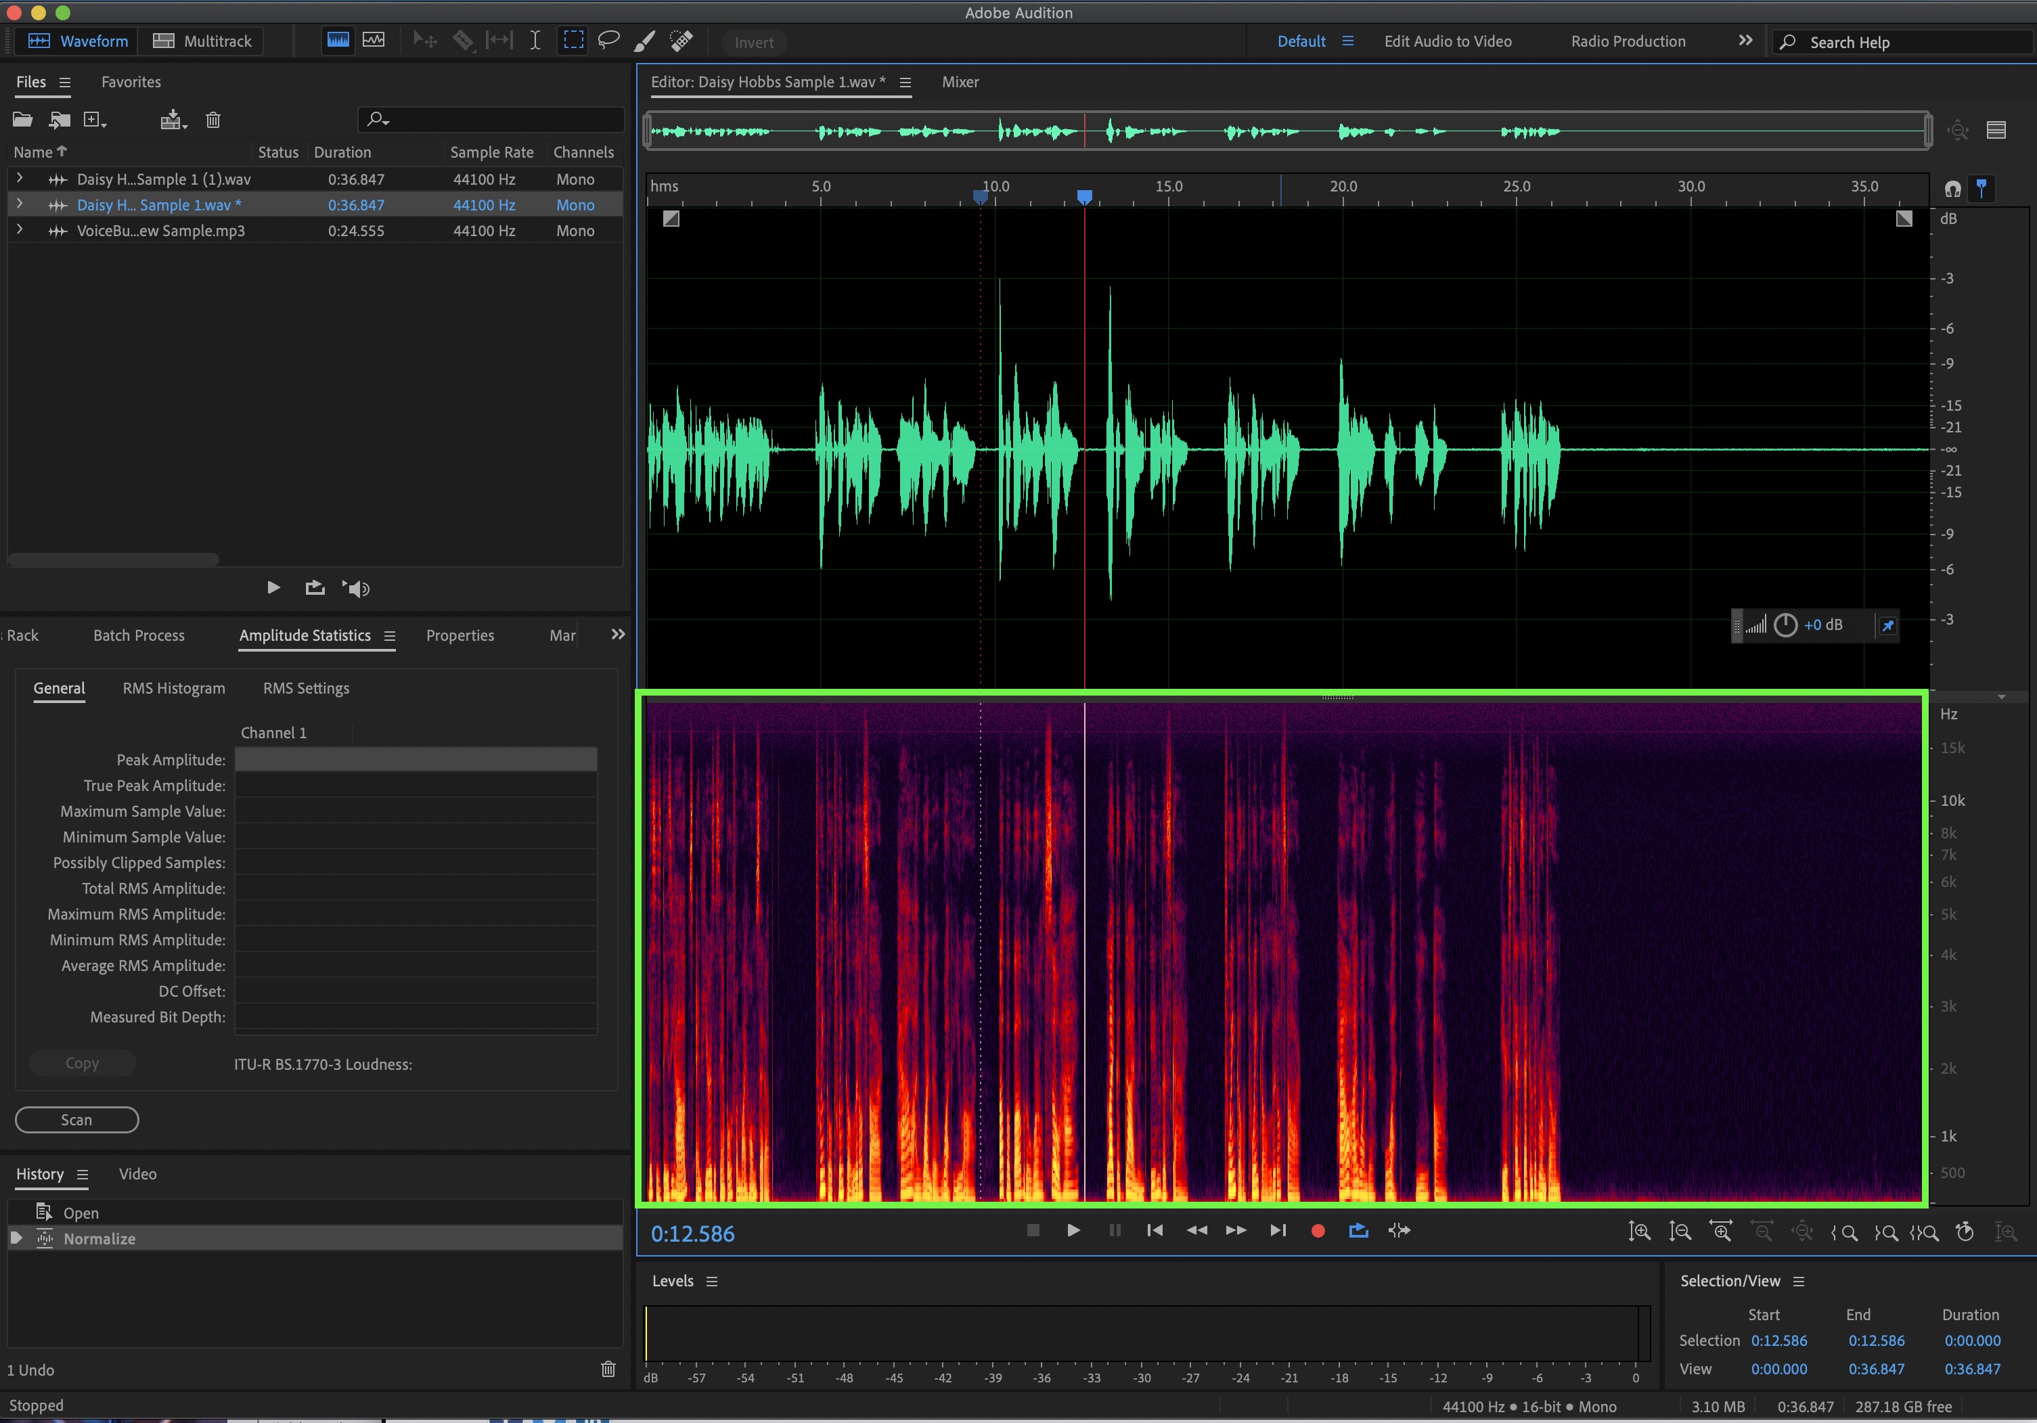Switch to the RMS Histogram tab
The height and width of the screenshot is (1423, 2037).
[174, 688]
